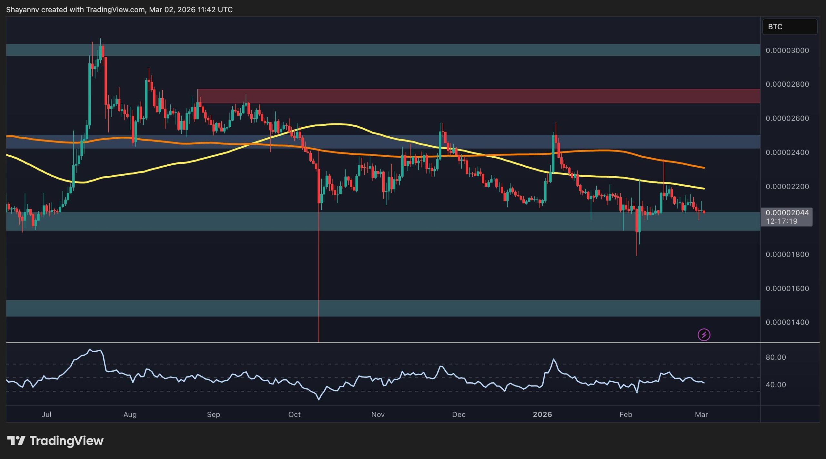Viewport: 826px width, 459px height.
Task: Click the TradingView wordmark text
Action: click(x=66, y=441)
